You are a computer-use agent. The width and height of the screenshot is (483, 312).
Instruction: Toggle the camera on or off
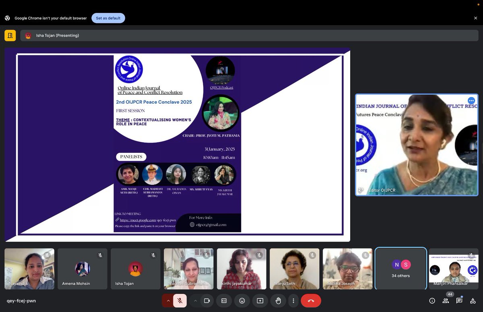207,301
